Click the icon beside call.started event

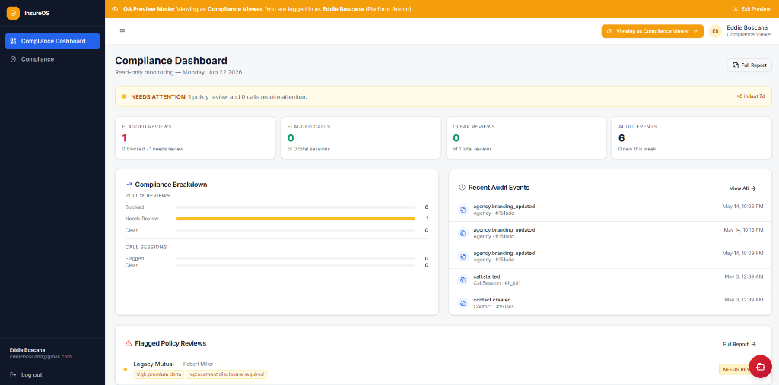click(463, 279)
